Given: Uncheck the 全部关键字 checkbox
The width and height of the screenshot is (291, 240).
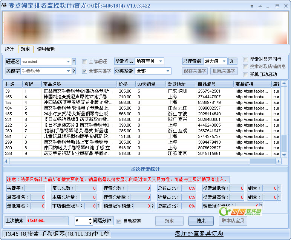Looking at the screenshot, I should pyautogui.click(x=84, y=71).
